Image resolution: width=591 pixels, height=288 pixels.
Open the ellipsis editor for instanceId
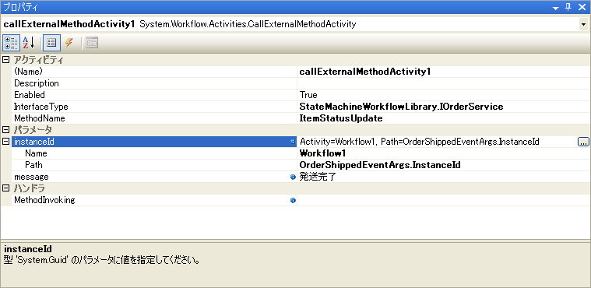[x=583, y=142]
